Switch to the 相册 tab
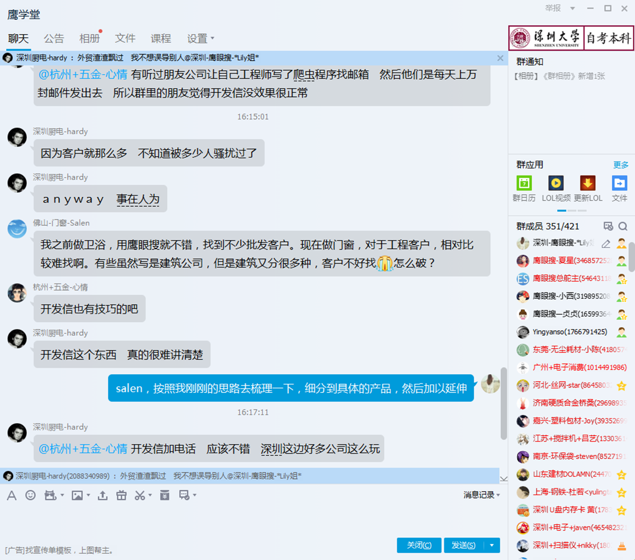 point(89,39)
